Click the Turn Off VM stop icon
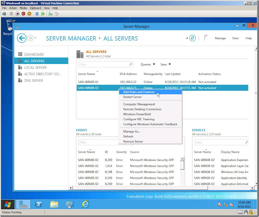 17,14
